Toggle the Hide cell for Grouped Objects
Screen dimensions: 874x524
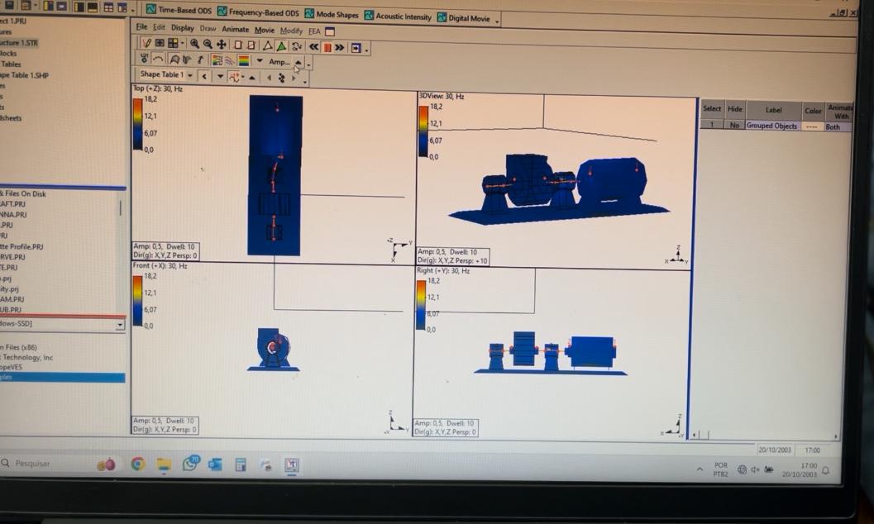click(x=734, y=126)
